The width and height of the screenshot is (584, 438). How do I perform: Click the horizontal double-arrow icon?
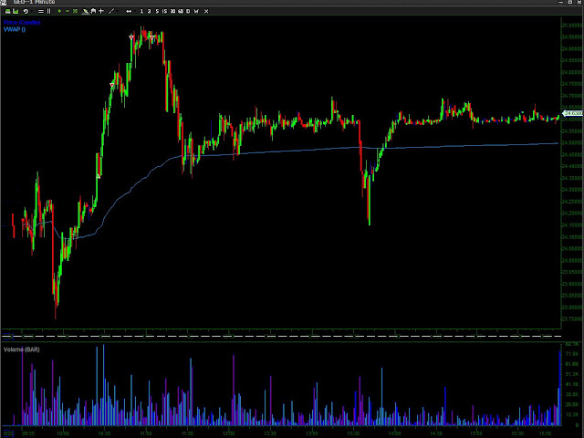pyautogui.click(x=129, y=11)
